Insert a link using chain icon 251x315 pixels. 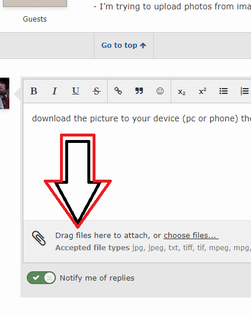pos(118,91)
